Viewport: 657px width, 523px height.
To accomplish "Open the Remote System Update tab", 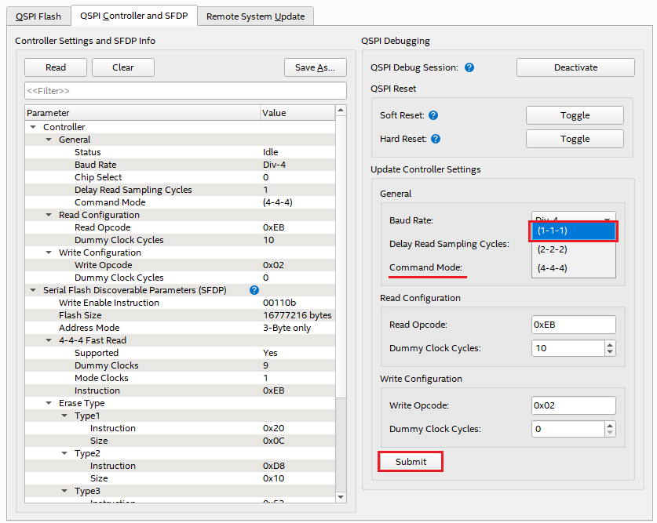I will tap(255, 16).
